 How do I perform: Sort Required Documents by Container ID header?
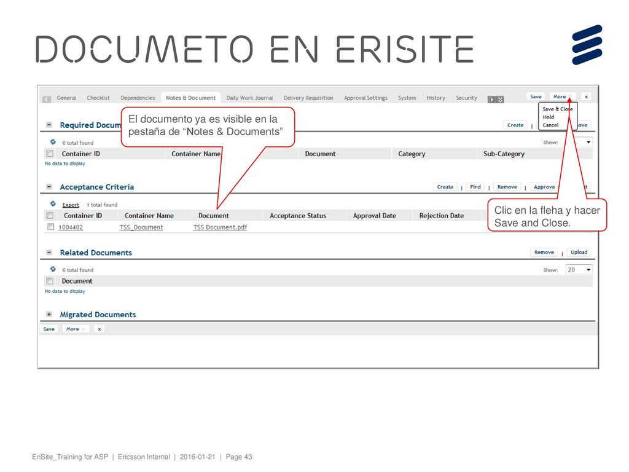coord(80,154)
